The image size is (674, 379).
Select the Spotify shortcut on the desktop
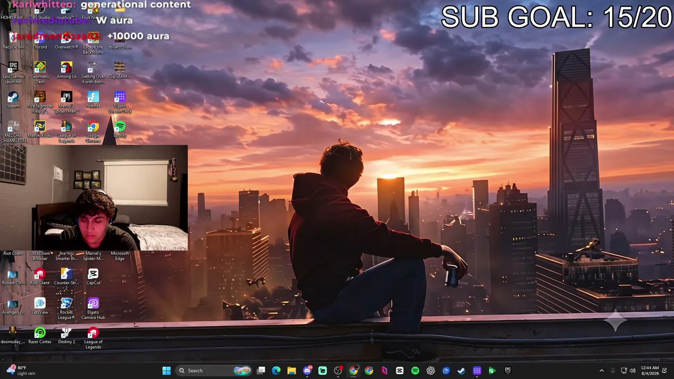[x=120, y=129]
